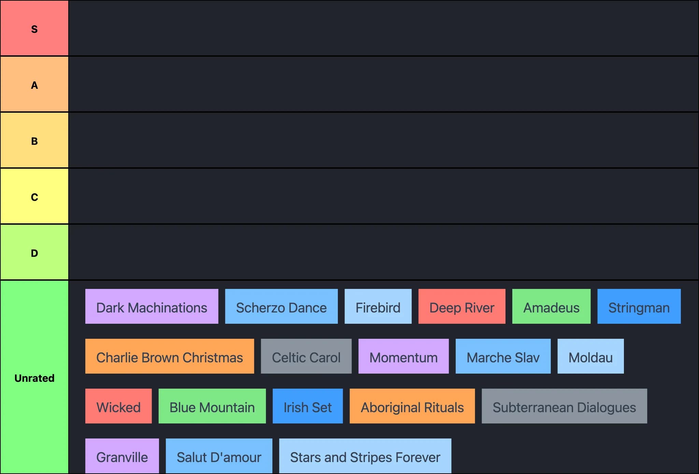699x474 pixels.
Task: Click the gray Celtic Carol tile
Action: [306, 356]
